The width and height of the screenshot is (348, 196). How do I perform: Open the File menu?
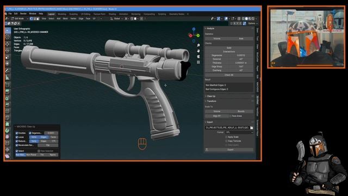[10, 14]
